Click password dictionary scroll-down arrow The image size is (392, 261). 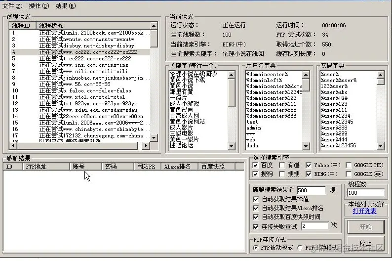click(381, 146)
